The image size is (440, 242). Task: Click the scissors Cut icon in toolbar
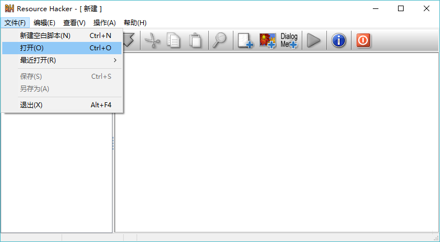click(x=152, y=41)
